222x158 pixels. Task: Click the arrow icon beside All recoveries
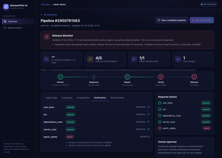click(42, 15)
